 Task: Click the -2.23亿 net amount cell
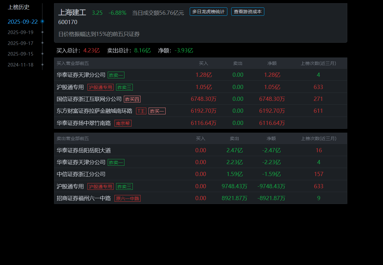tap(271, 162)
